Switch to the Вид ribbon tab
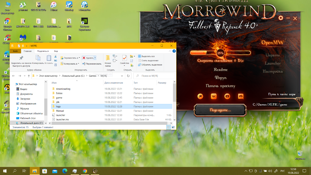The width and height of the screenshot is (311, 175). [56, 51]
